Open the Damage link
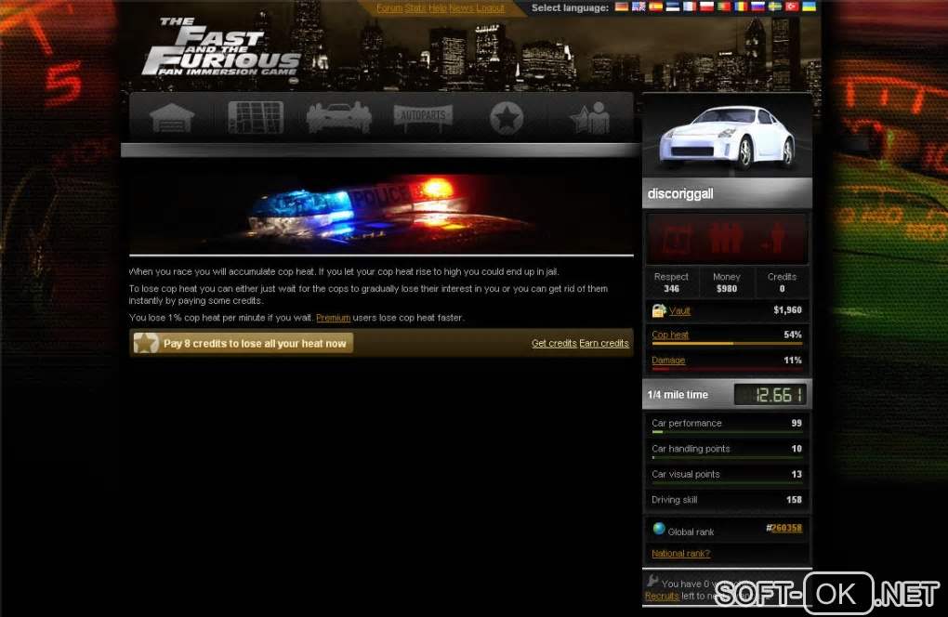Screen dimensions: 948x617 (668, 361)
